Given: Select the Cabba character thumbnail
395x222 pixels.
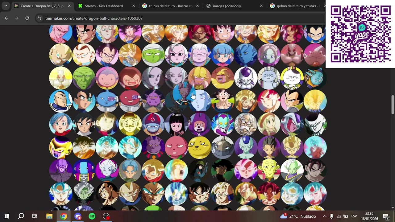Looking at the screenshot, I should (x=269, y=147).
